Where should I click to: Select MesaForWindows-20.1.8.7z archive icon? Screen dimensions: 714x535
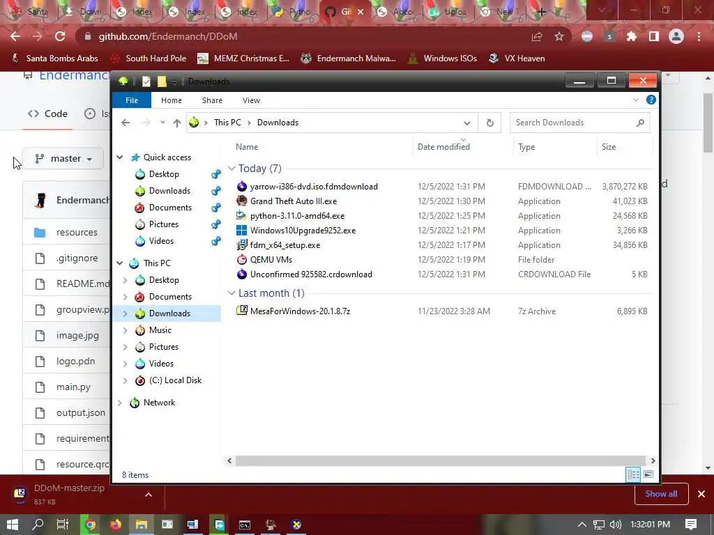click(242, 311)
